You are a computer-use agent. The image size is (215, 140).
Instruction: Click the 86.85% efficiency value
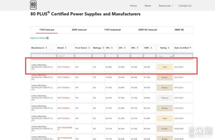click(x=109, y=67)
